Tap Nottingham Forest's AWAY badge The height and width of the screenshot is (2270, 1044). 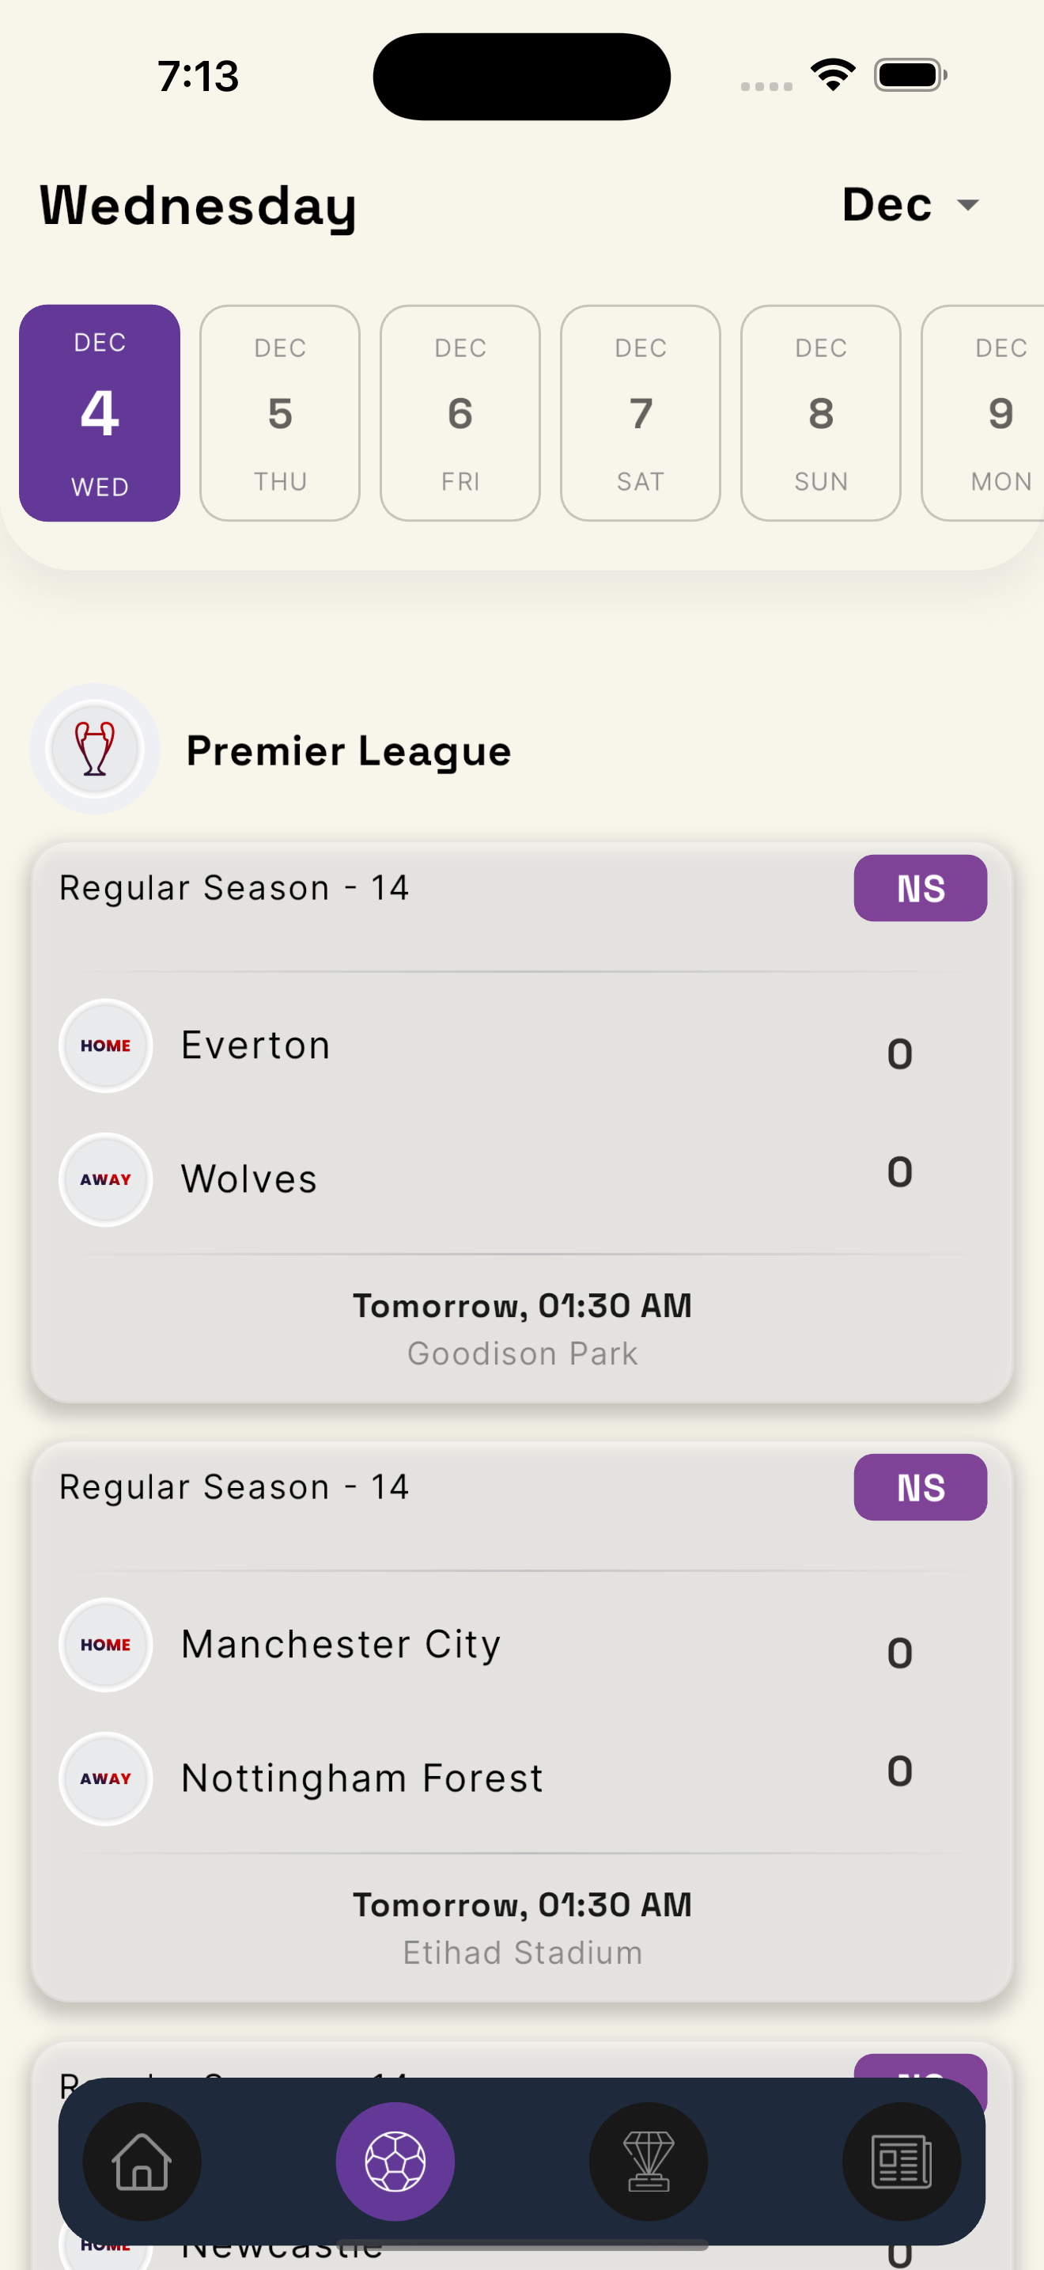point(106,1778)
